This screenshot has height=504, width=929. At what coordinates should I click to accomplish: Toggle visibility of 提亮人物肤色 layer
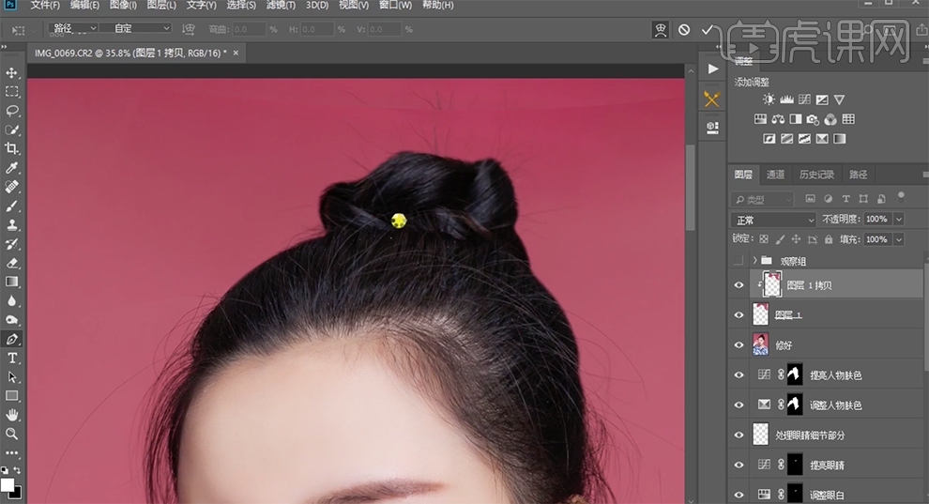(x=739, y=375)
